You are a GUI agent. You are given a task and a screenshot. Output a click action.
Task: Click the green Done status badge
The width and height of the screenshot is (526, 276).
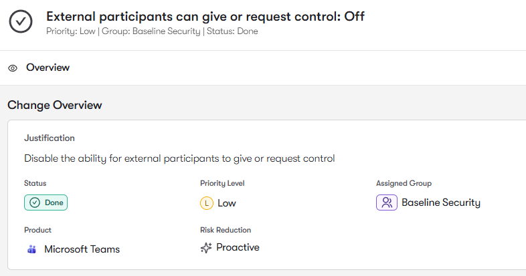point(46,202)
